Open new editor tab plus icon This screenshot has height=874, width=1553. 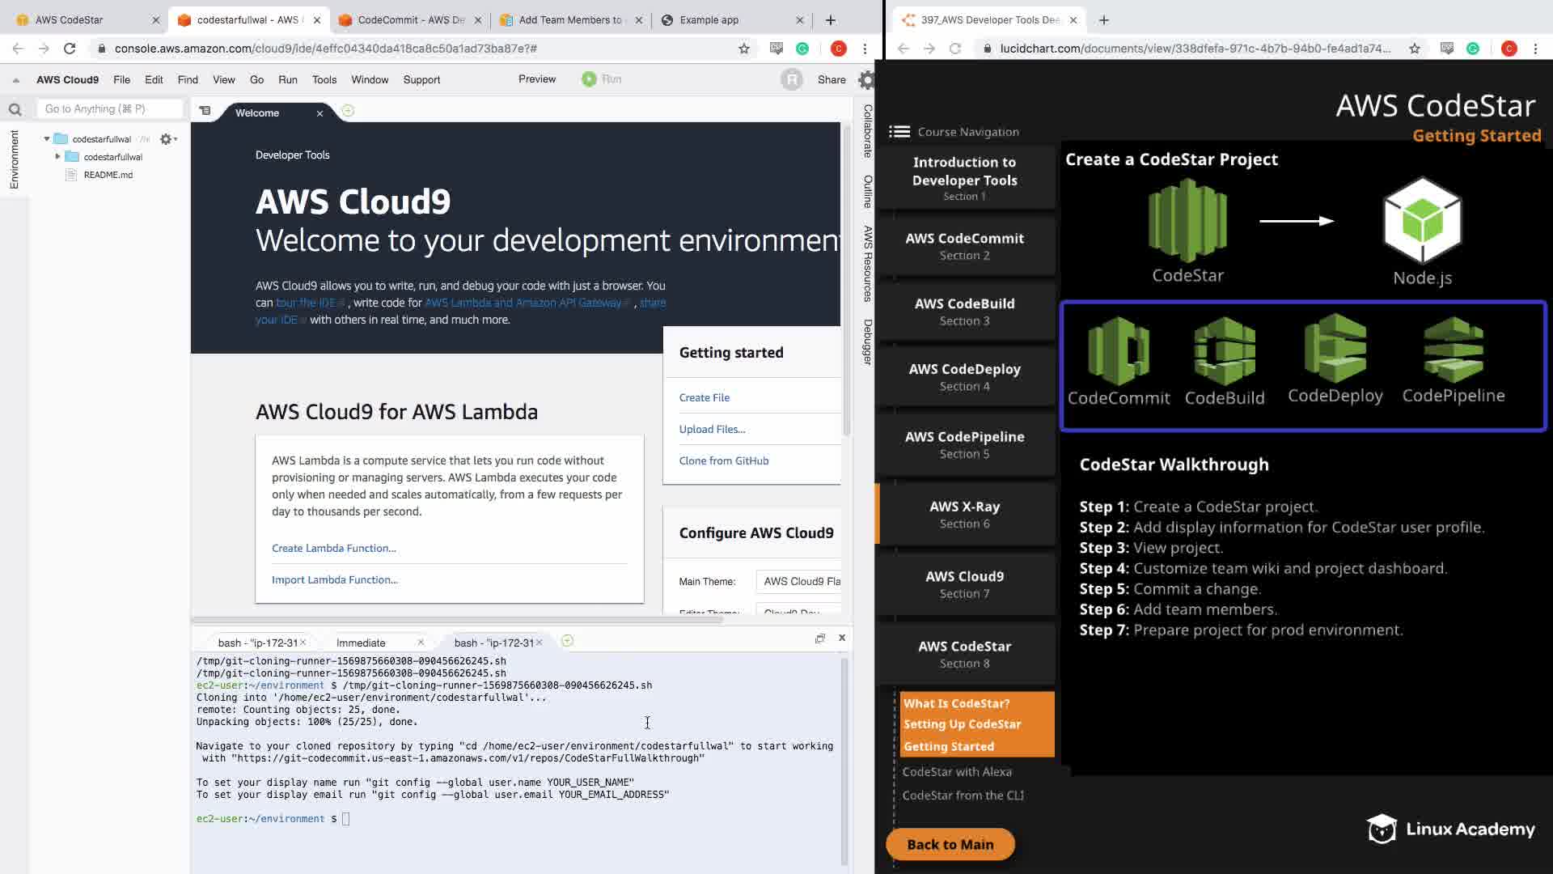[x=348, y=111]
